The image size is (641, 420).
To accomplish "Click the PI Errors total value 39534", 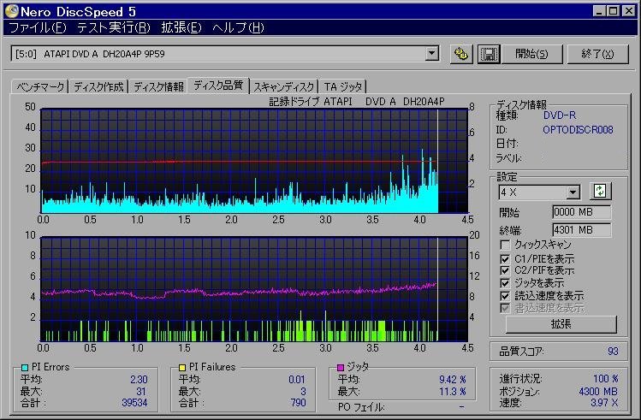I will [134, 403].
